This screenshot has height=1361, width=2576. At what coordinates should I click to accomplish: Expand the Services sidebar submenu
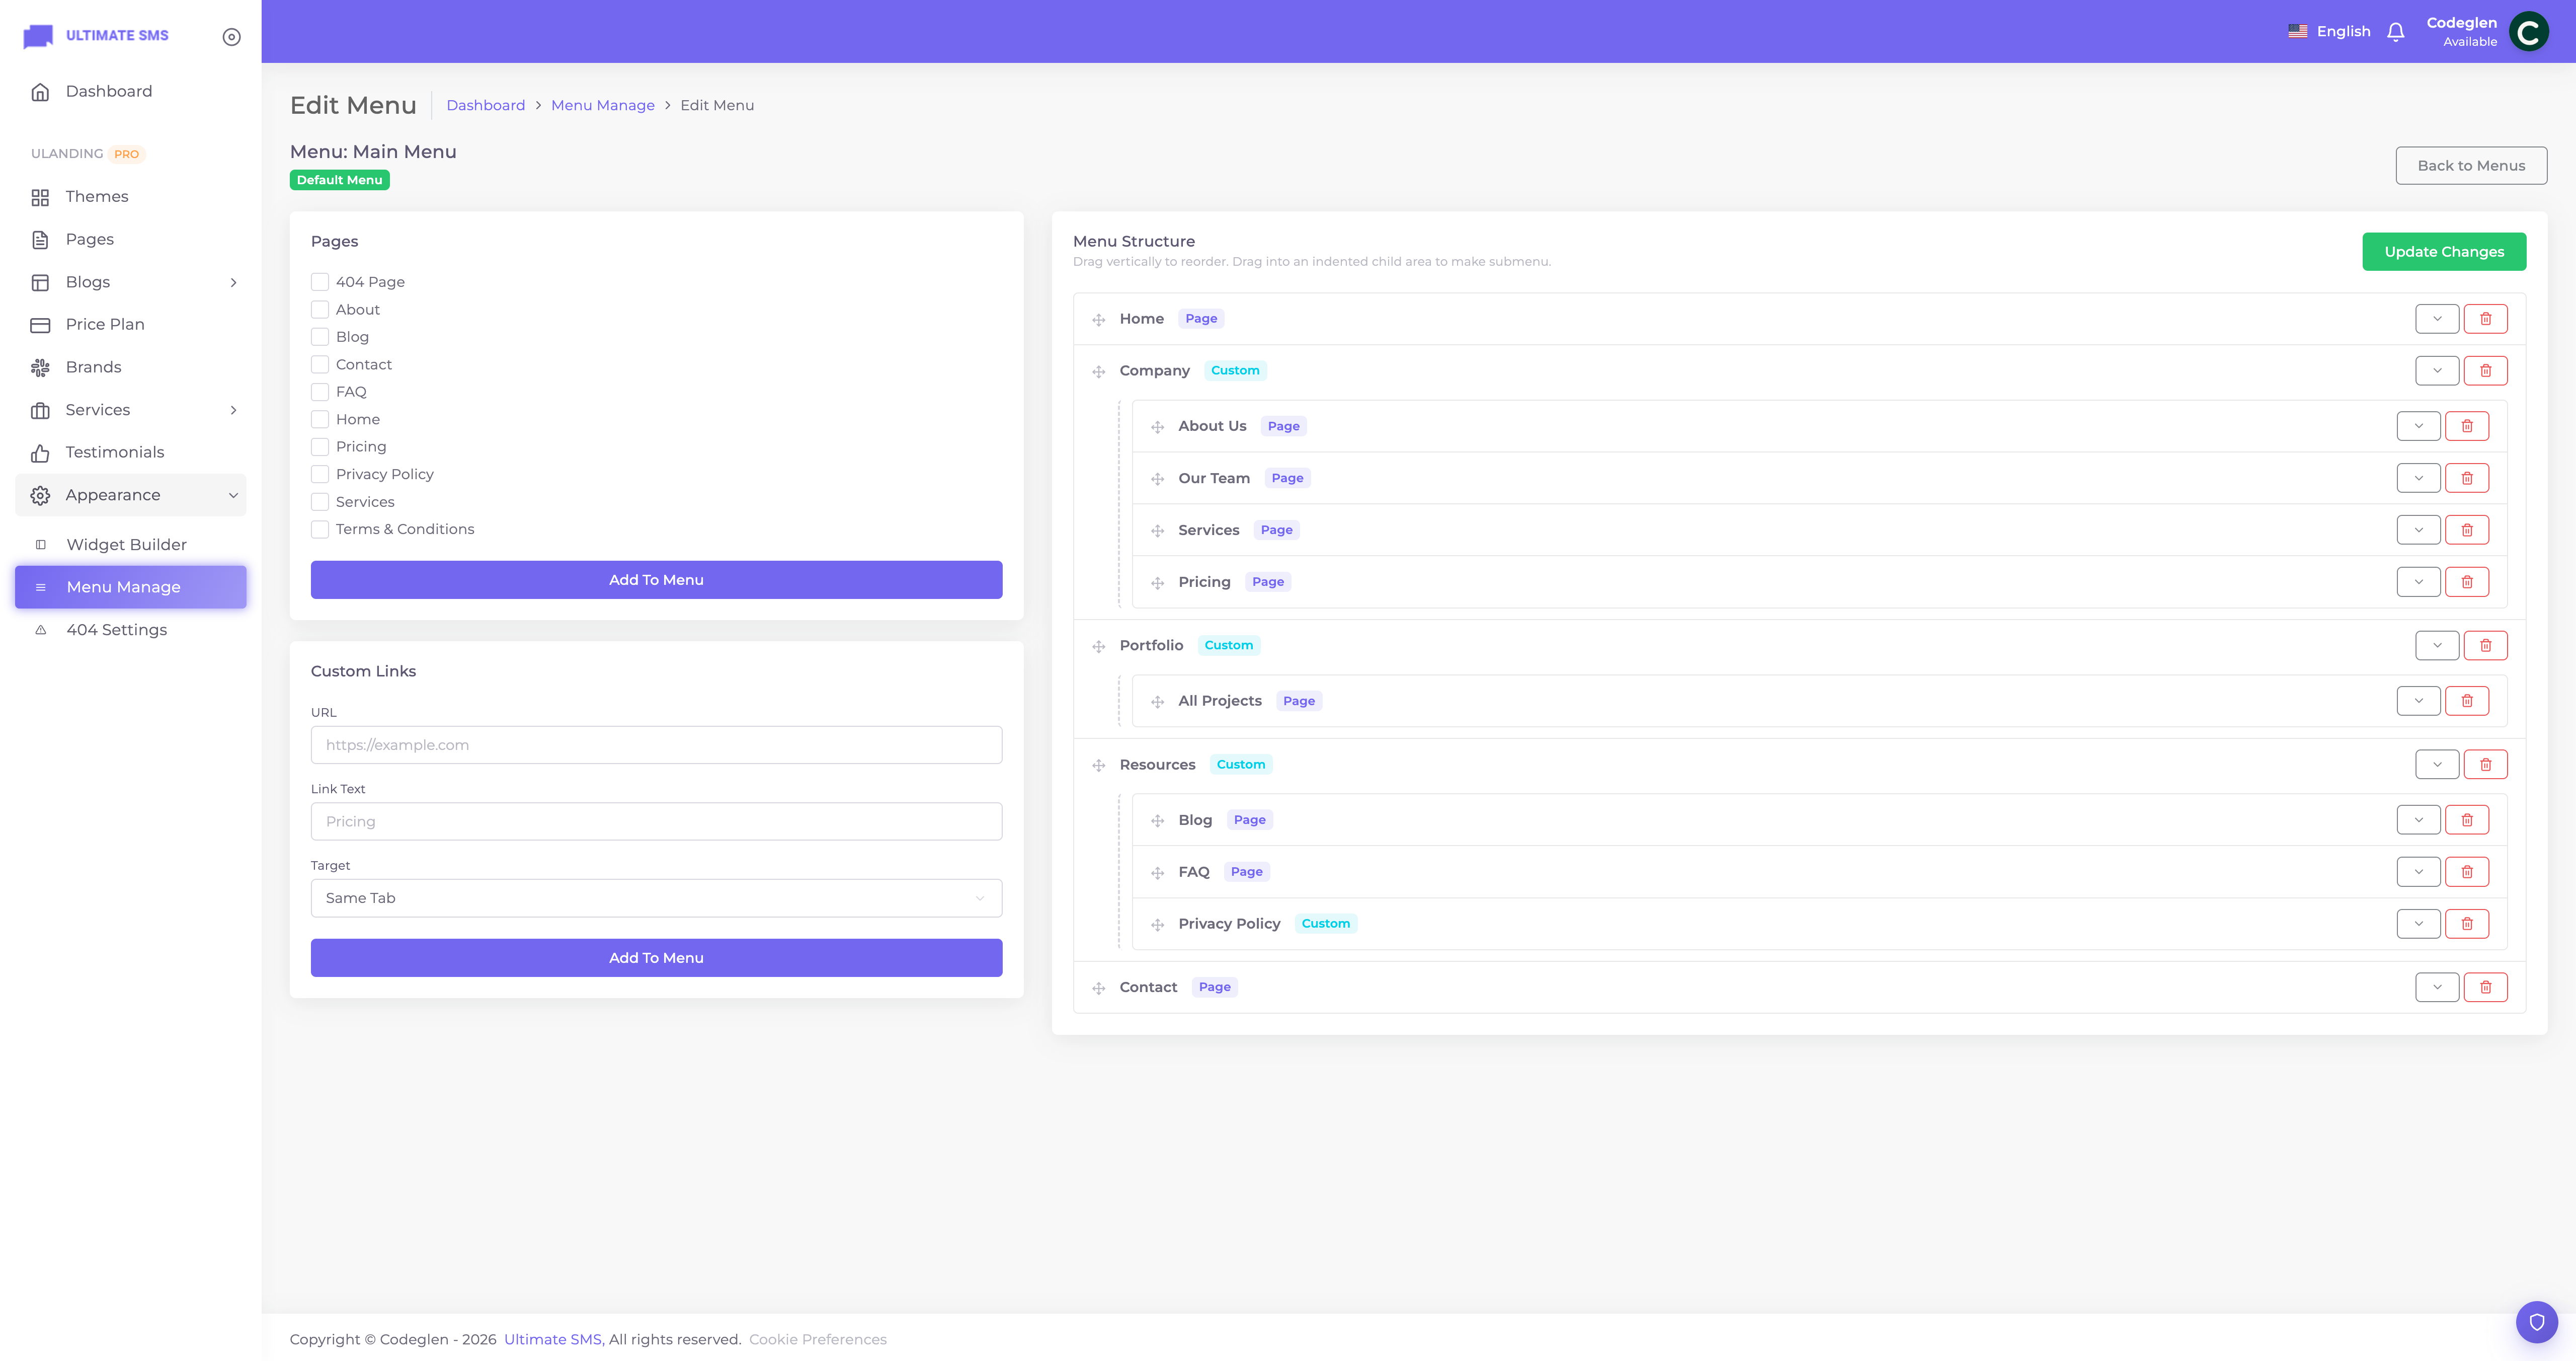tap(131, 410)
